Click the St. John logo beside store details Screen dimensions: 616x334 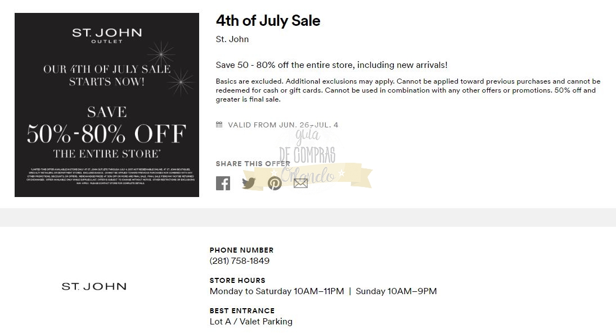pos(94,286)
